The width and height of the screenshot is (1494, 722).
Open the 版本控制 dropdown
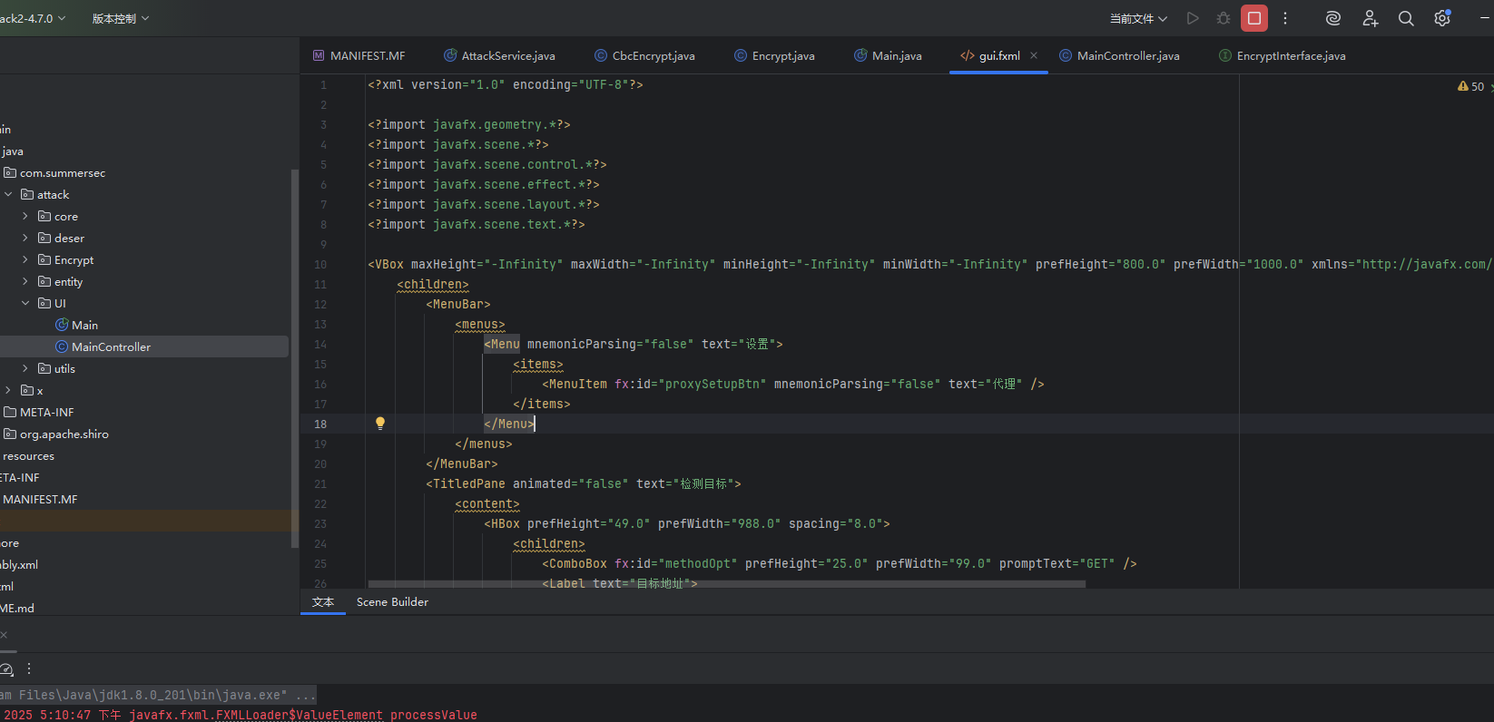tap(120, 18)
